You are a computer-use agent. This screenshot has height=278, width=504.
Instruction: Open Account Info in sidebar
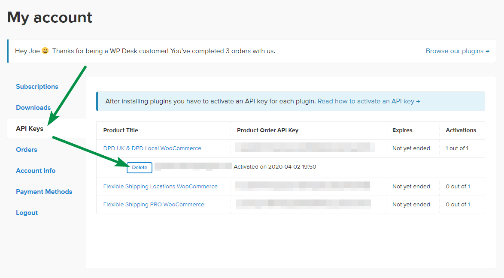coord(36,171)
